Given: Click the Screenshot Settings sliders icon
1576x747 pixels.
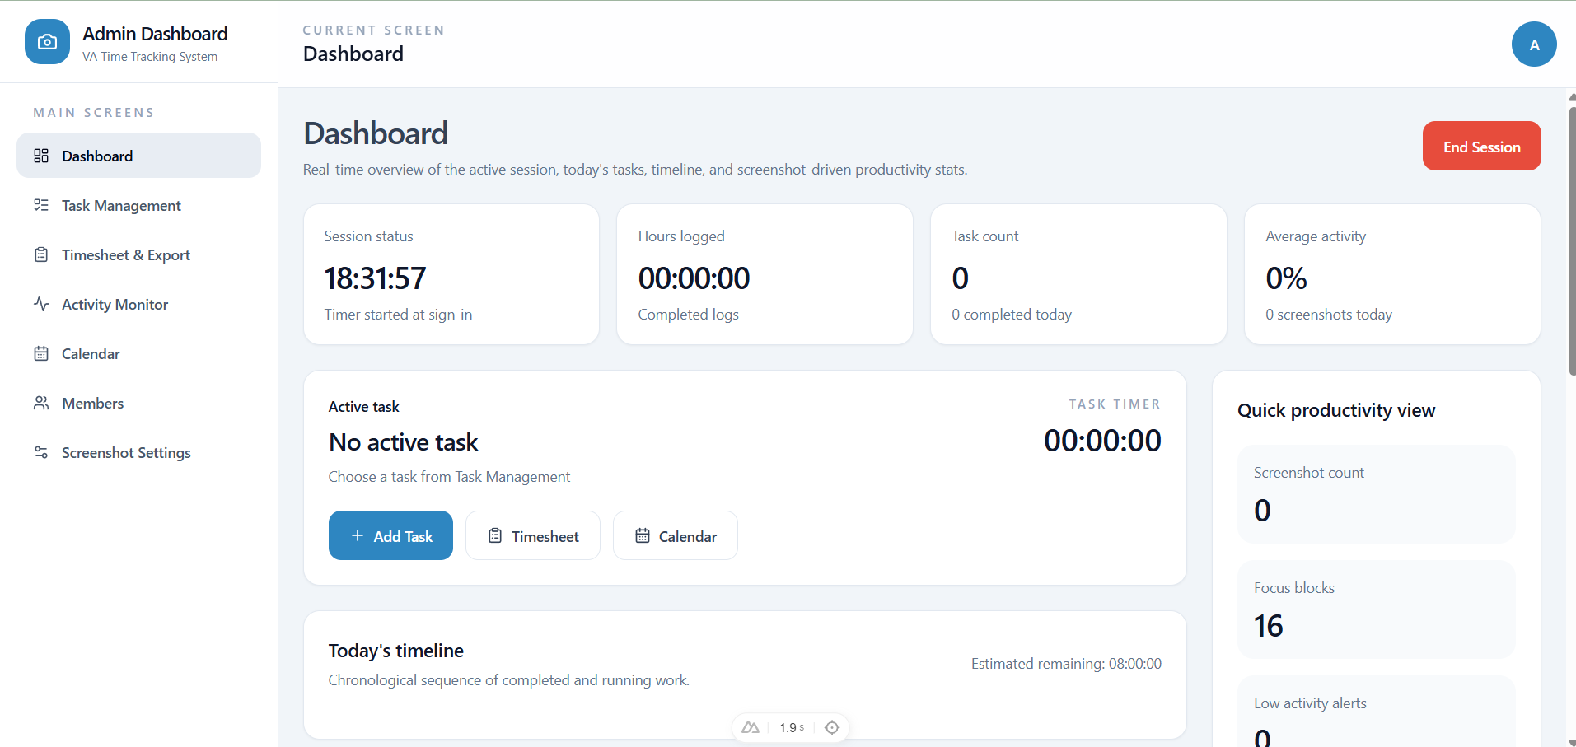Looking at the screenshot, I should (x=41, y=452).
